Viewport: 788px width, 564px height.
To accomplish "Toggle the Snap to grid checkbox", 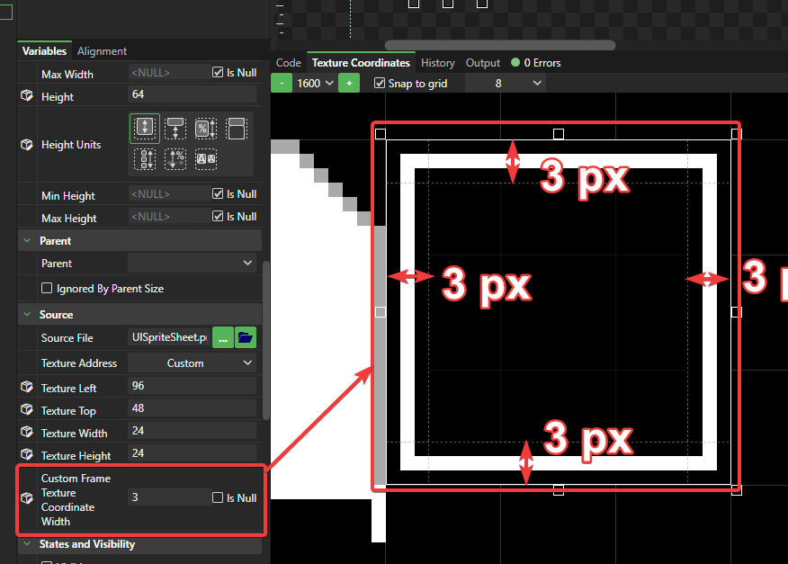I will [x=379, y=83].
